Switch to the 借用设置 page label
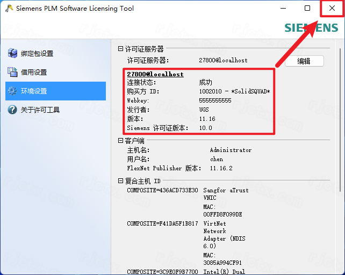345x275 pixels. [34, 72]
